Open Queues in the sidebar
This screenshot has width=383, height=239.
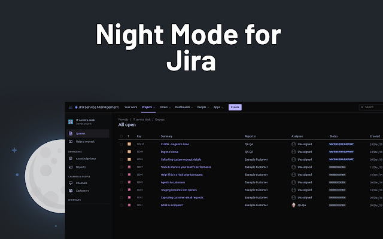81,133
